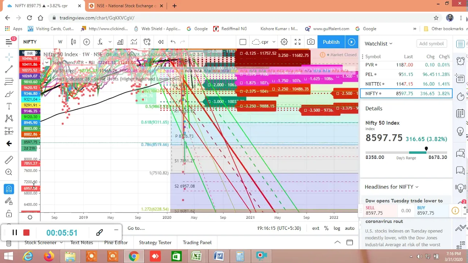Click the Add symbol button

(431, 43)
